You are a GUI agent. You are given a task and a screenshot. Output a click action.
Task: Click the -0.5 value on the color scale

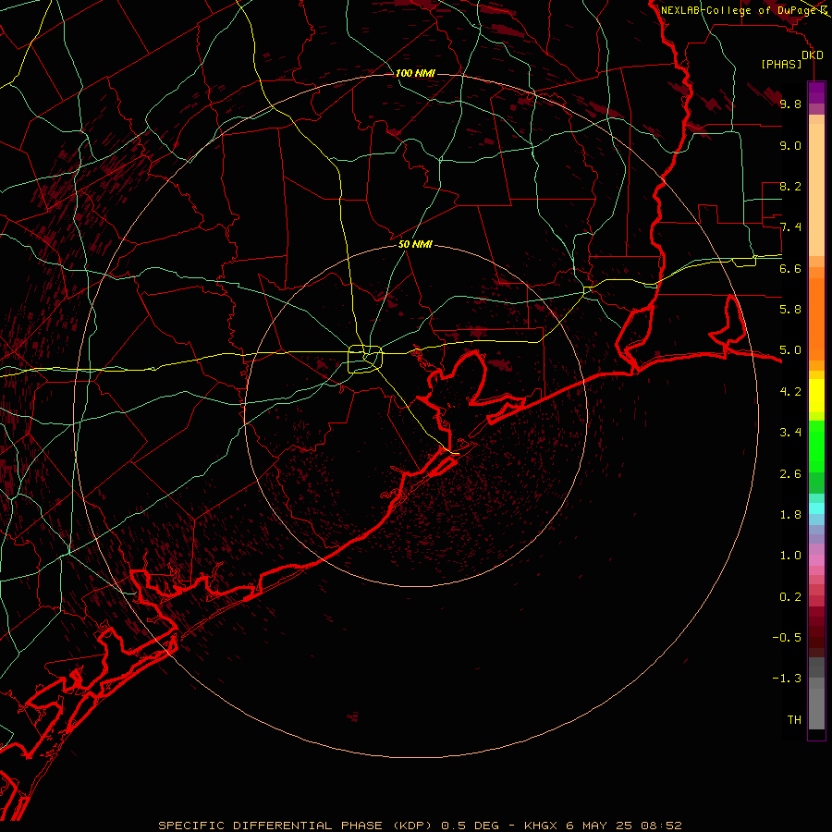787,638
